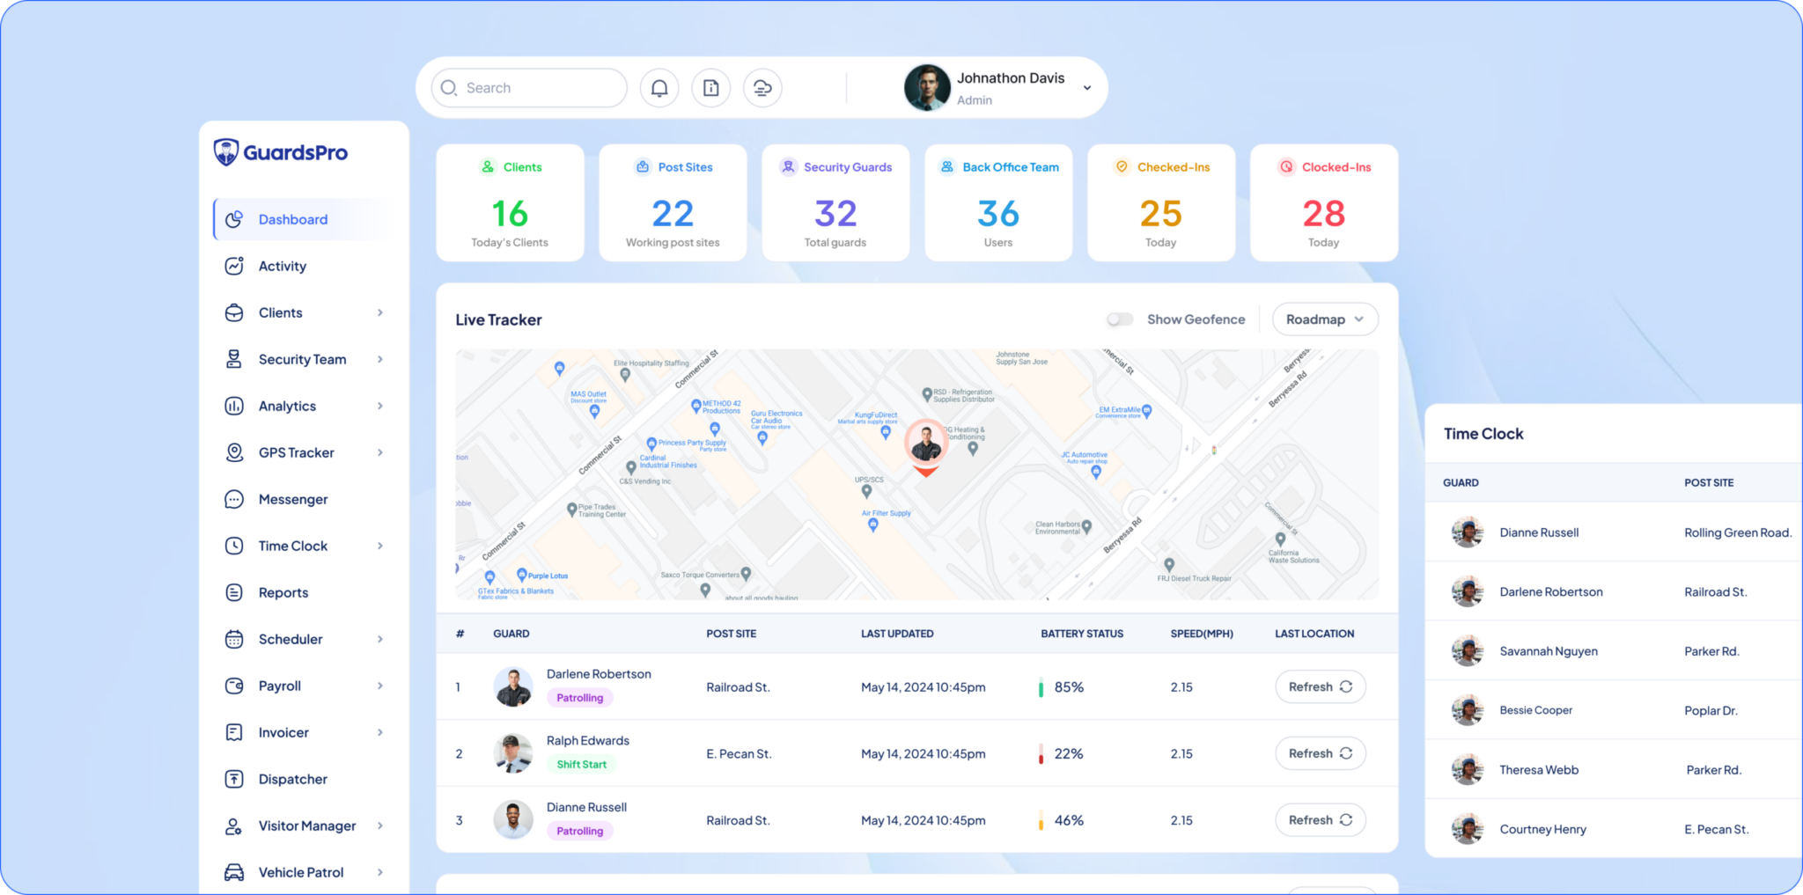This screenshot has height=895, width=1803.
Task: Open the document info icon in top bar
Action: [x=710, y=88]
